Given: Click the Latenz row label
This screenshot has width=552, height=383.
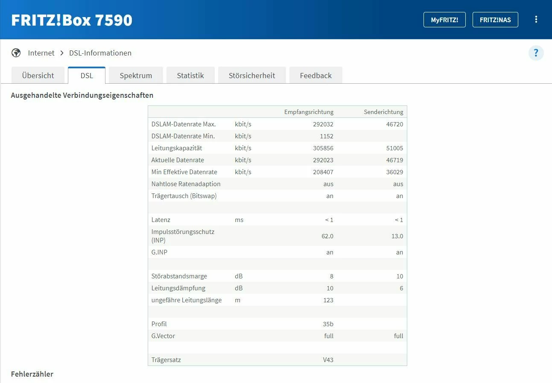Looking at the screenshot, I should click(x=161, y=220).
